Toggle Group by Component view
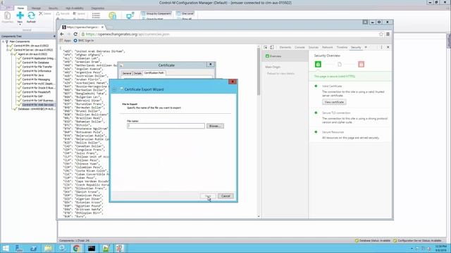 coord(156,13)
